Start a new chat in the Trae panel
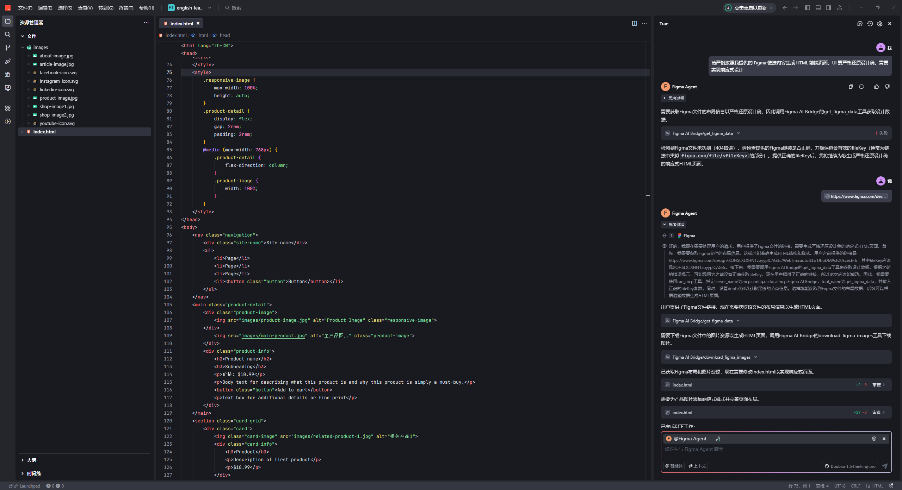902x490 pixels. pos(860,24)
